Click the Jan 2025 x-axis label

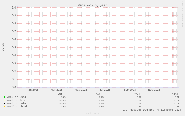[x=33, y=90]
